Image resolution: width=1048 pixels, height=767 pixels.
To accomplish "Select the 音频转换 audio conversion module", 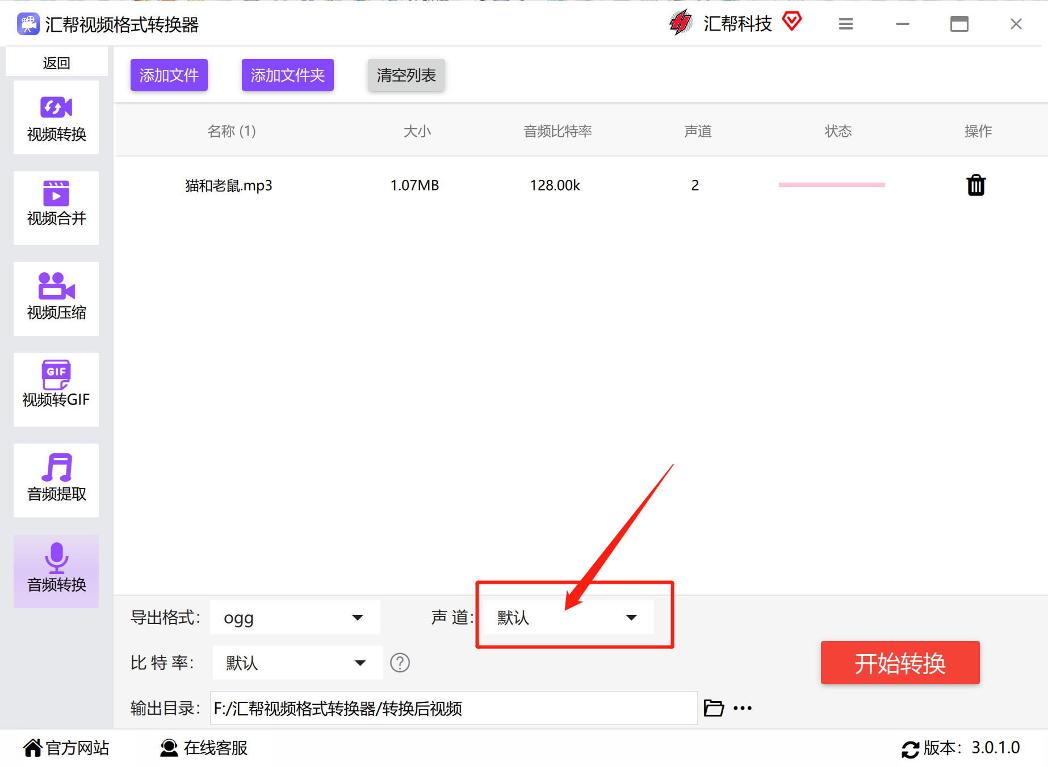I will point(56,571).
